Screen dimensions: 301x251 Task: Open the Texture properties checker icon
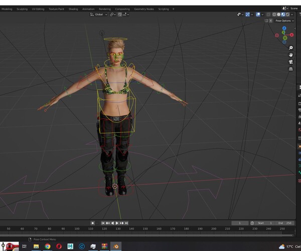299,181
